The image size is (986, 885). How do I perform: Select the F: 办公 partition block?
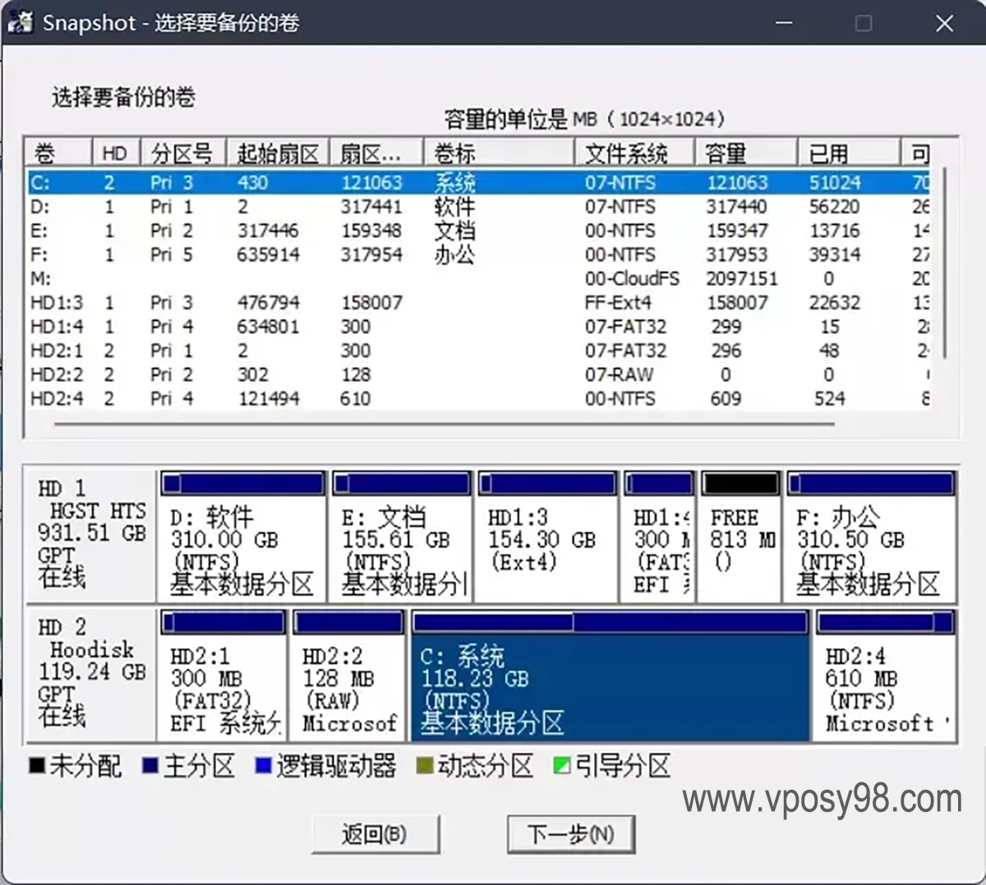coord(870,538)
